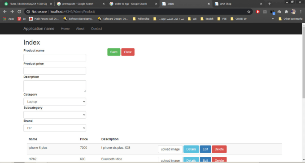Open the FEE bookmark folder
This screenshot has height=163, width=305.
point(222,19)
